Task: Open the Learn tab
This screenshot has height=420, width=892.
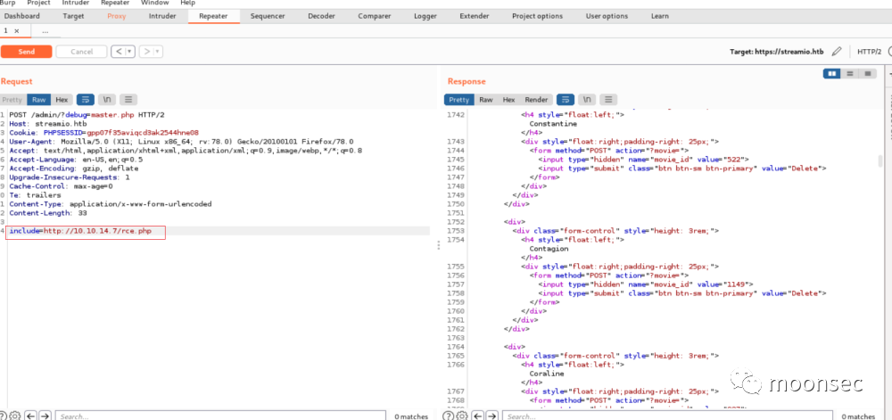Action: coord(660,16)
